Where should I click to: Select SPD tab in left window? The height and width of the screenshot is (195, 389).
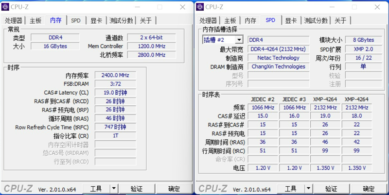pos(76,20)
